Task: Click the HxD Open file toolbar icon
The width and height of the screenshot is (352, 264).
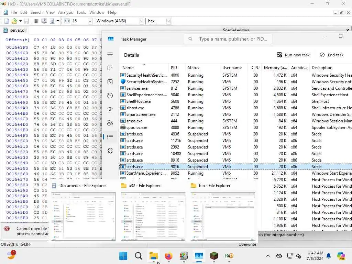Action: [14, 21]
